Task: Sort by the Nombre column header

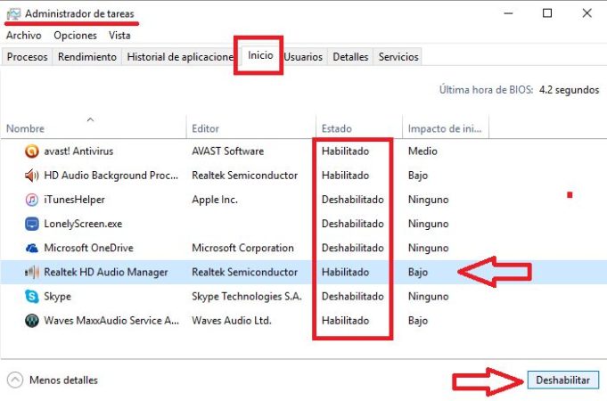Action: click(x=25, y=128)
